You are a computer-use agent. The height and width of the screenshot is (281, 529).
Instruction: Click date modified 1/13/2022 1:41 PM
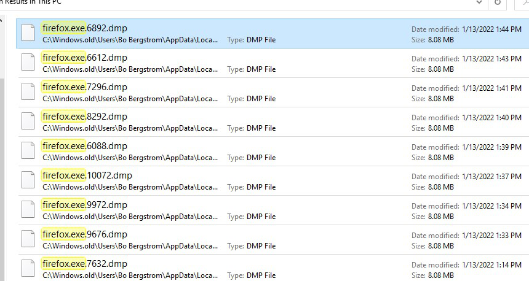click(491, 88)
